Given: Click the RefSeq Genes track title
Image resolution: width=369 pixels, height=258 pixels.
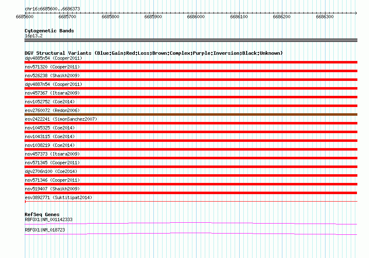Looking at the screenshot, I should point(42,214).
